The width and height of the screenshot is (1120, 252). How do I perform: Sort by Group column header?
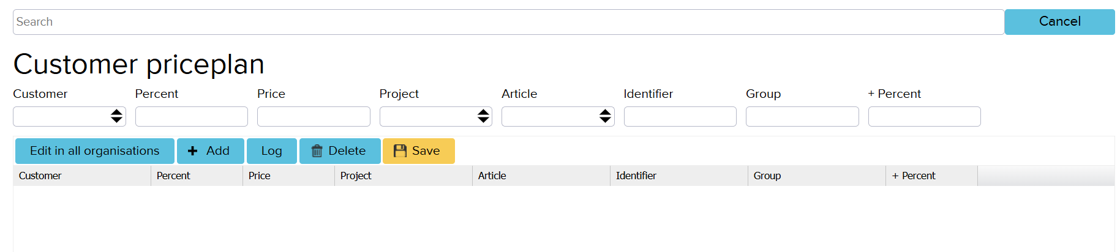(767, 176)
